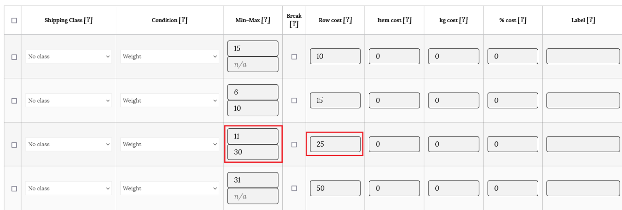622x210 pixels.
Task: Check the Break box for row cost 10
Action: (x=294, y=57)
